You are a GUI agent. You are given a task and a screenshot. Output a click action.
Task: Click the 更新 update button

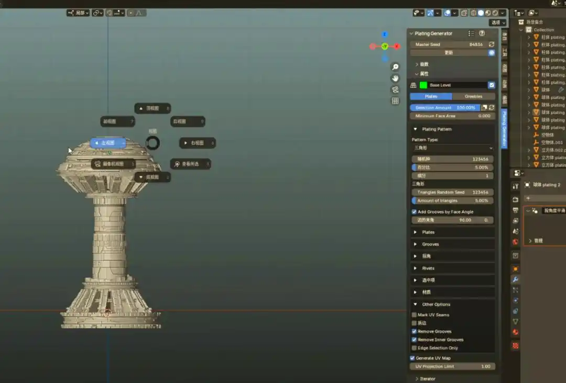point(449,53)
